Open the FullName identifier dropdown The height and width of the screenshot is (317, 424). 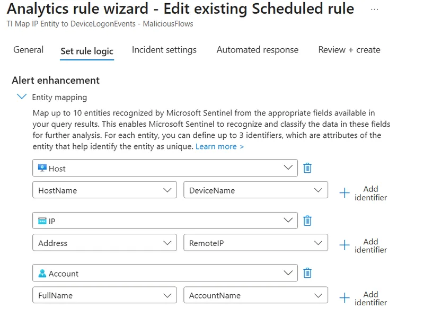coord(104,295)
